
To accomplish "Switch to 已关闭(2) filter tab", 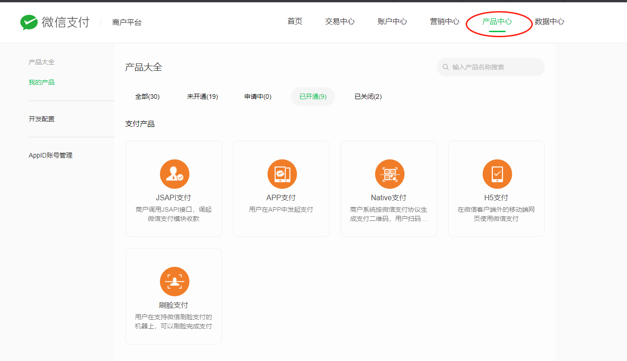I will 368,96.
